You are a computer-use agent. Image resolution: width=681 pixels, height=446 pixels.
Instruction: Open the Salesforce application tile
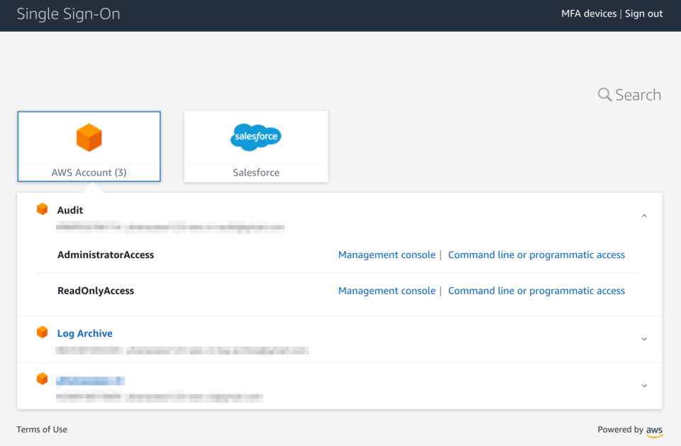255,146
